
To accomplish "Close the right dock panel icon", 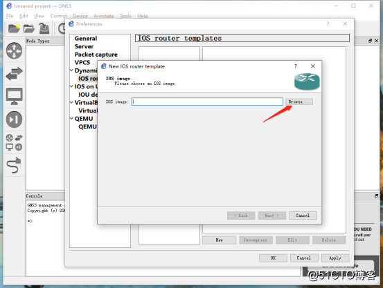I will click(376, 41).
